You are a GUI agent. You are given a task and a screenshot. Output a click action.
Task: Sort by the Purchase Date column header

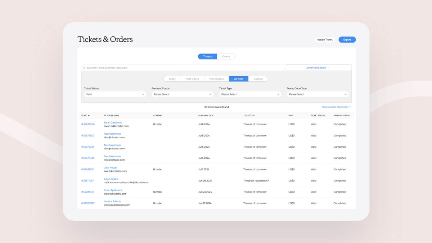206,116
